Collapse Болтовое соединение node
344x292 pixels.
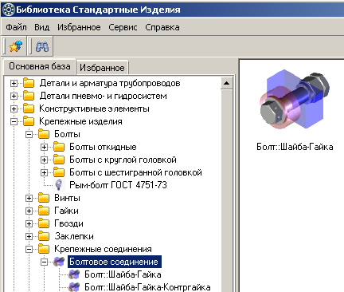(44, 262)
